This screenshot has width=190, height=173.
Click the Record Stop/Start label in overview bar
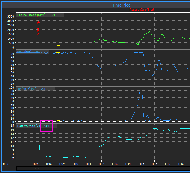[142, 10]
